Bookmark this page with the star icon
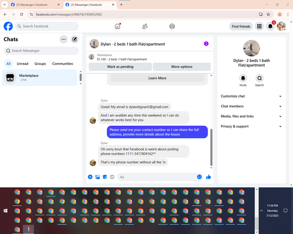This screenshot has height=234, width=293. 268,15
